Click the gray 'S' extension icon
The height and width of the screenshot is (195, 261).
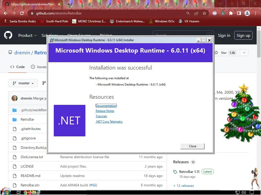point(223,13)
